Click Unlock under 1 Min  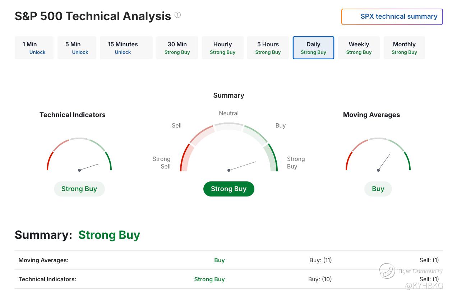(x=37, y=52)
